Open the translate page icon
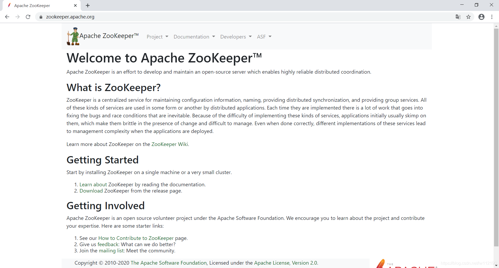 [458, 17]
